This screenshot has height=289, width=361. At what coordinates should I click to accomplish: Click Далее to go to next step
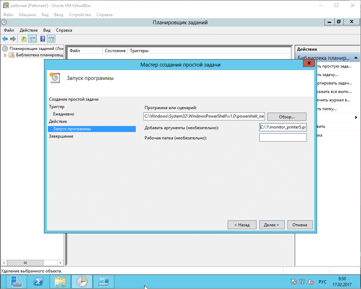[271, 225]
